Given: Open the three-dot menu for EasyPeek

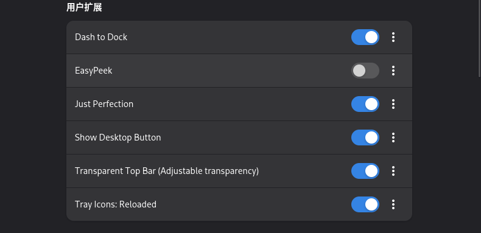Looking at the screenshot, I should click(393, 71).
